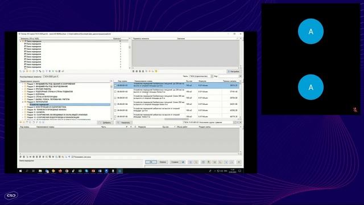Click the Параметр элемента column header
This screenshot has height=205, width=364.
(141, 39)
